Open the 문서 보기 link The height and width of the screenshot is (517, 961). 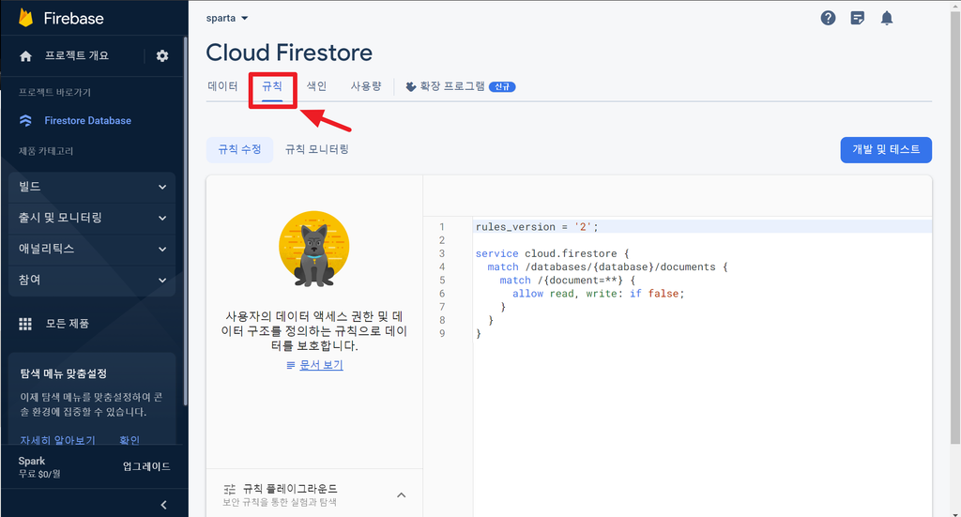(321, 365)
